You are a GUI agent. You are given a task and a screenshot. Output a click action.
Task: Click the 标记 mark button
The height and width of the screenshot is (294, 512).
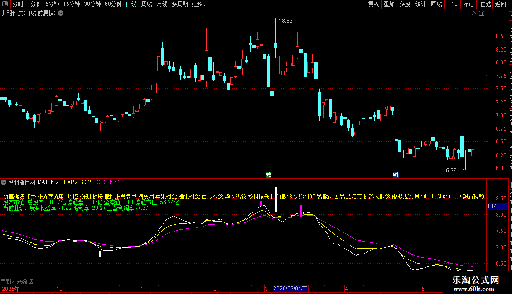[x=468, y=4]
